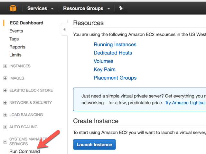The image size is (206, 154).
Task: Click the AWS cube logo icon
Action: coord(13,8)
